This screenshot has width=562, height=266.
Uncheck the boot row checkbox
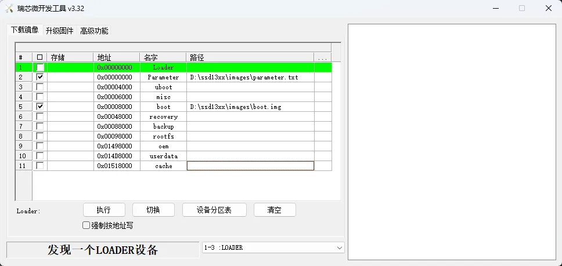(40, 107)
